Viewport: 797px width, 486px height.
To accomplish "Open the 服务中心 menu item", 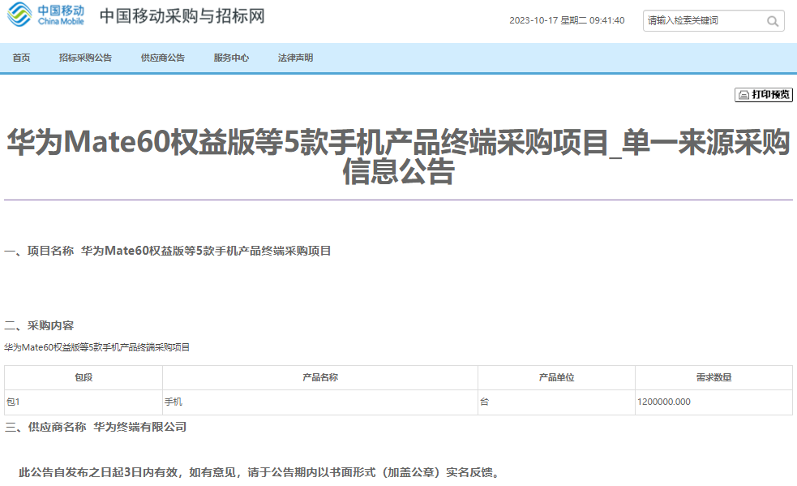I will tap(231, 58).
